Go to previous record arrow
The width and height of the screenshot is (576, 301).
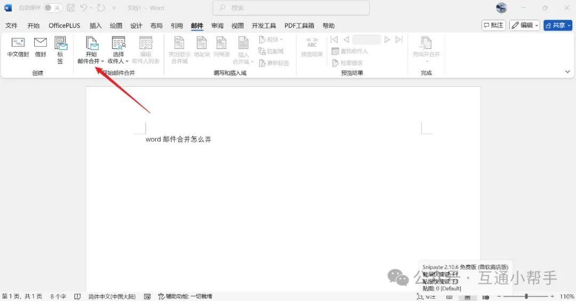tap(346, 39)
